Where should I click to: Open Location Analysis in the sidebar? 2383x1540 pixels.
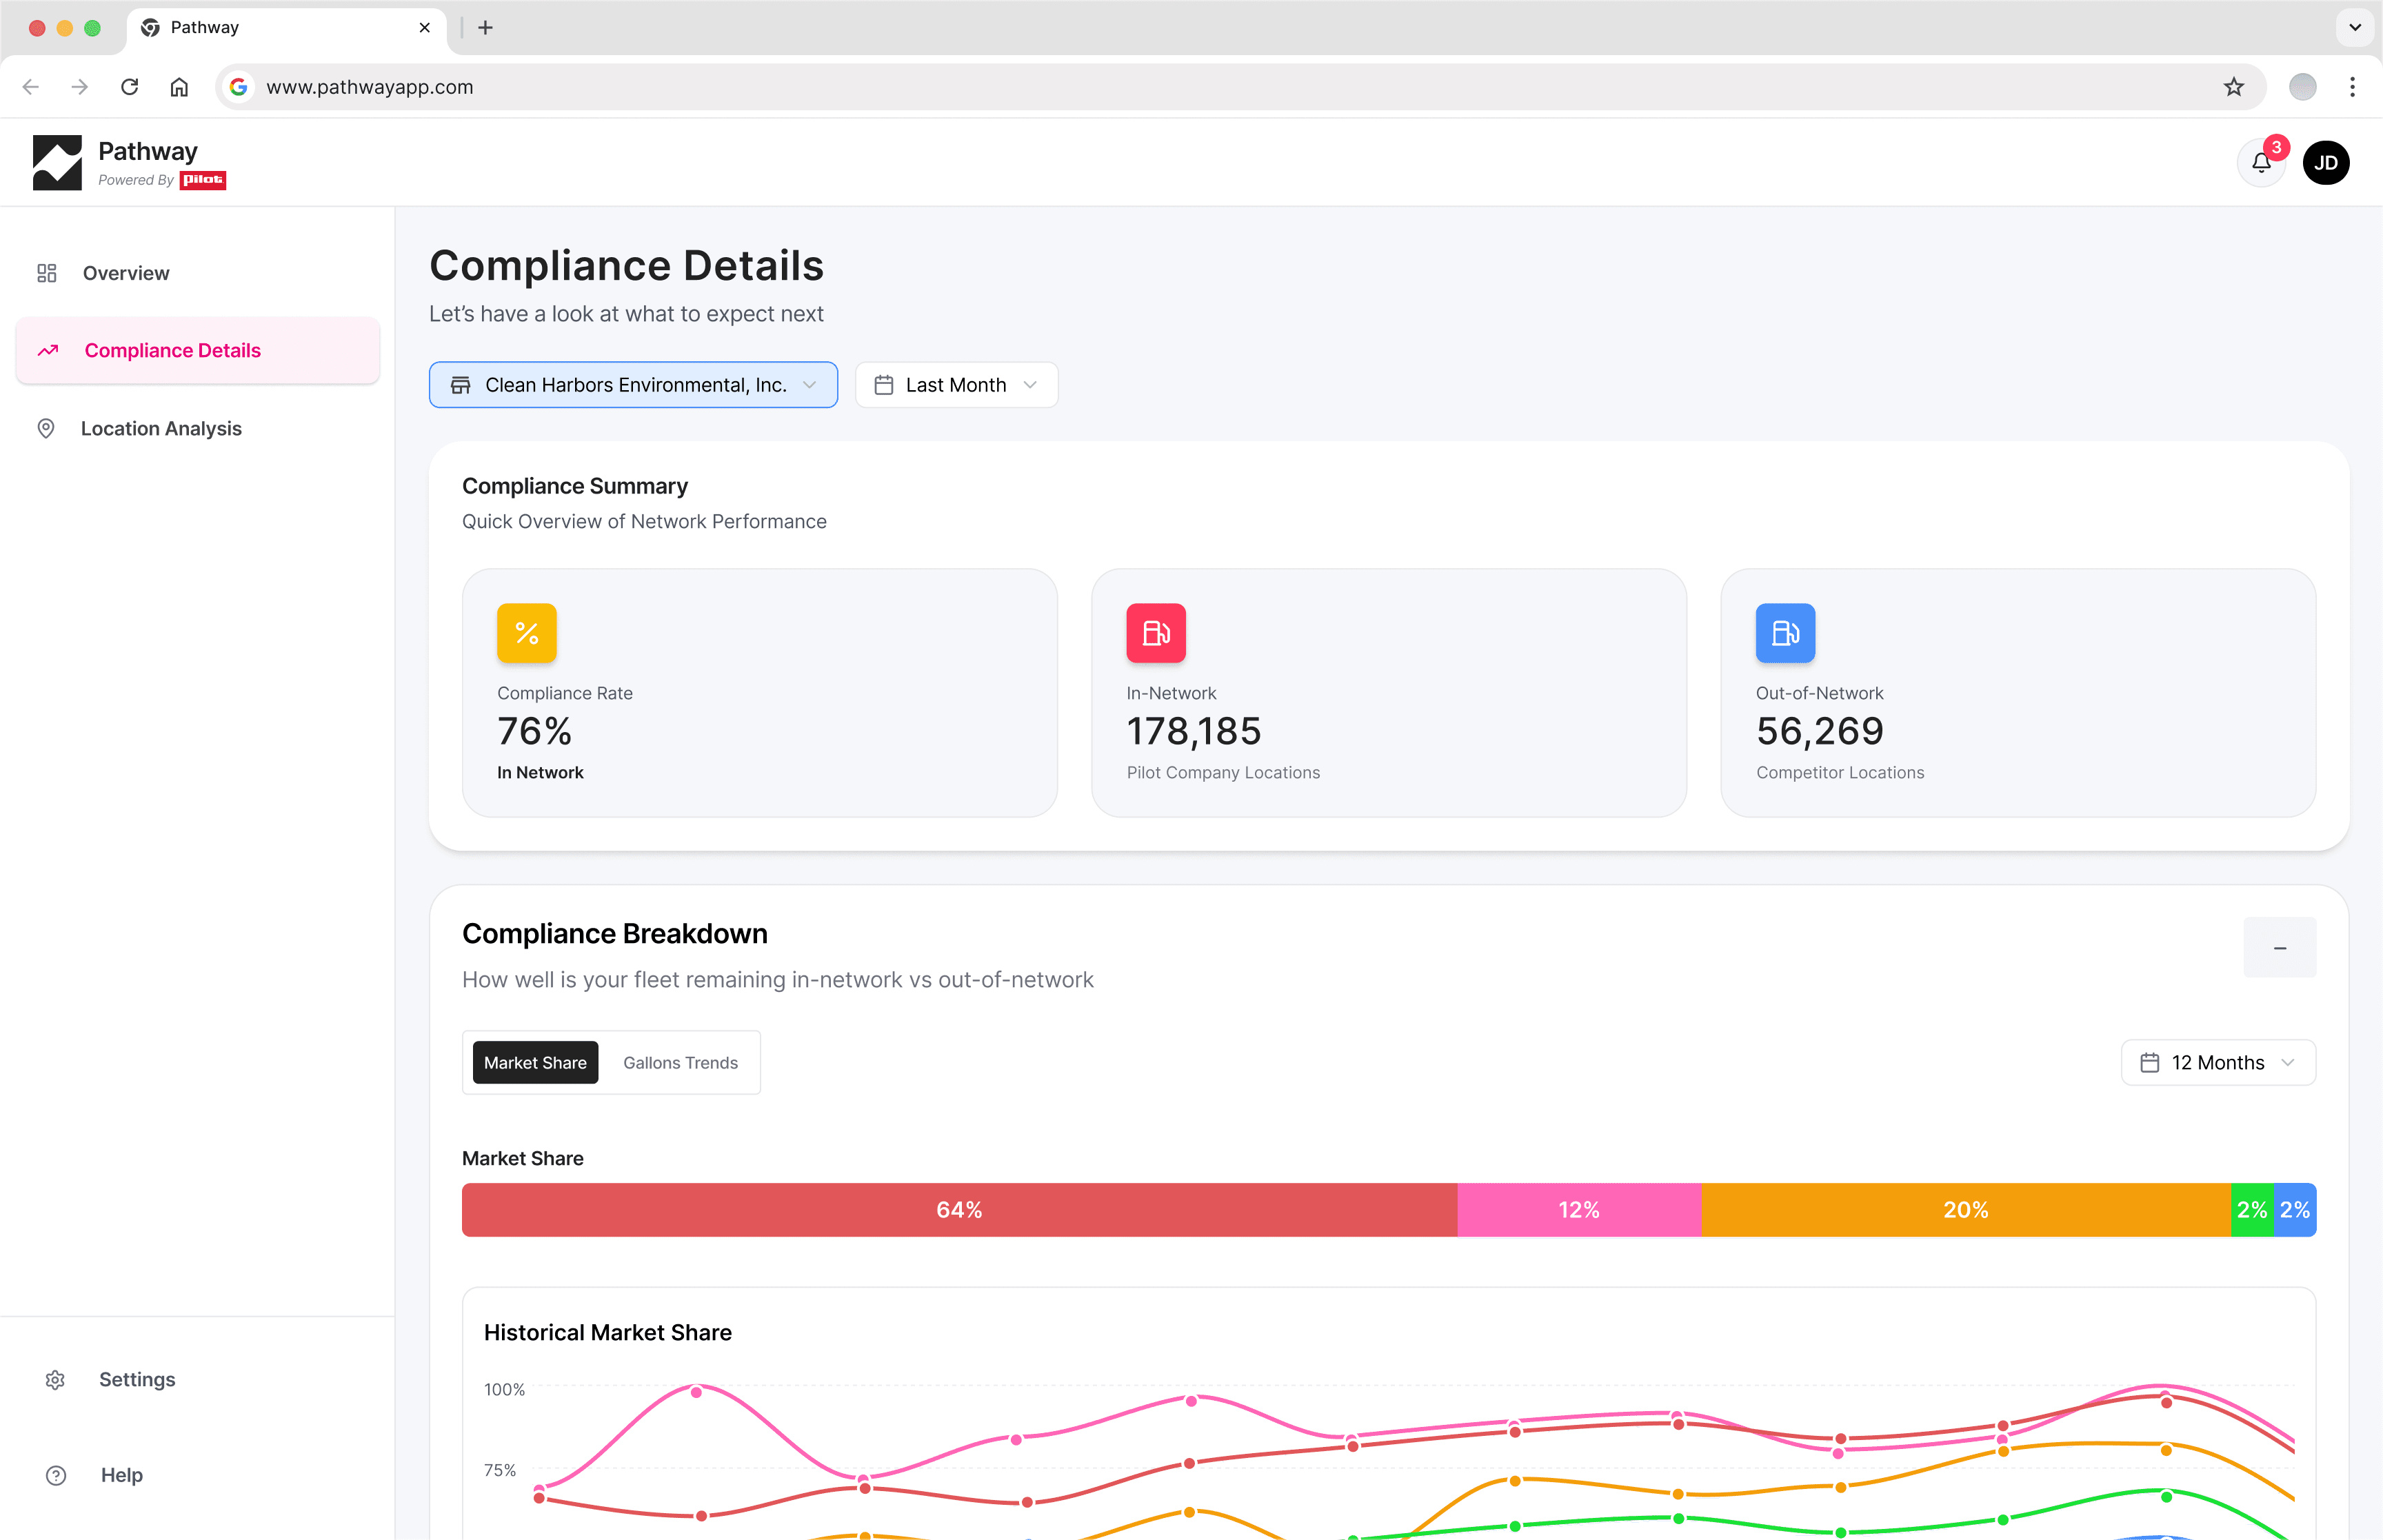(161, 428)
